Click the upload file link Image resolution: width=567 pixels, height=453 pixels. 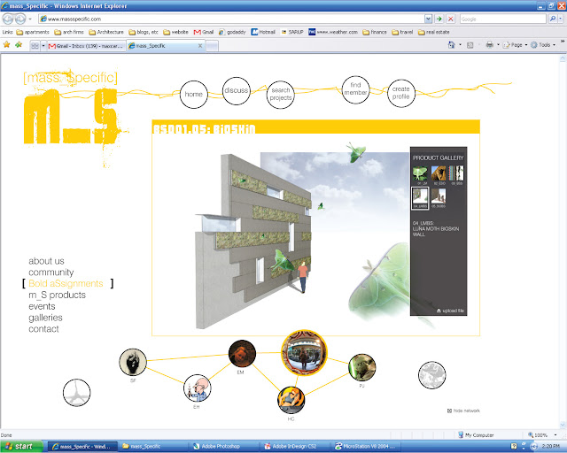pyautogui.click(x=450, y=311)
